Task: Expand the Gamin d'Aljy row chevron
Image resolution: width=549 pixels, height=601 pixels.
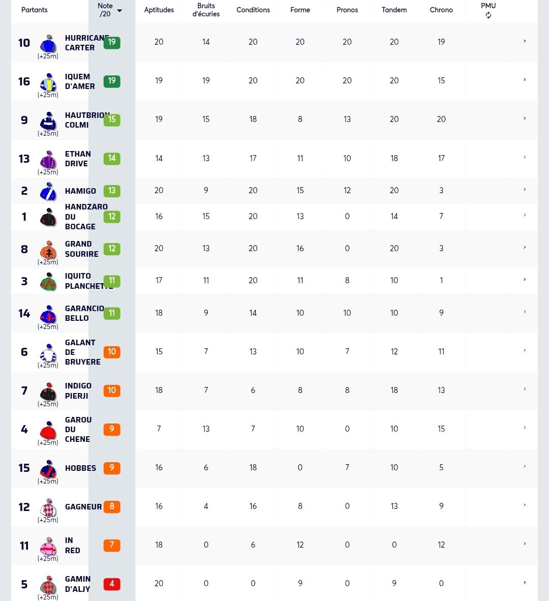Action: tap(525, 583)
